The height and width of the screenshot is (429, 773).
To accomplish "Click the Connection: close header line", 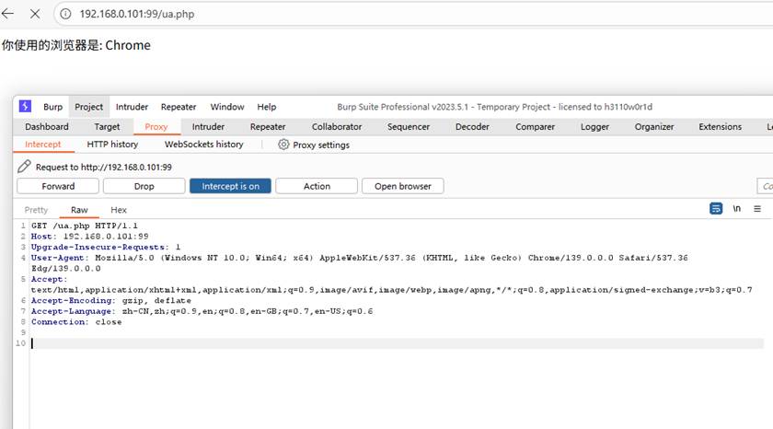I will 76,322.
